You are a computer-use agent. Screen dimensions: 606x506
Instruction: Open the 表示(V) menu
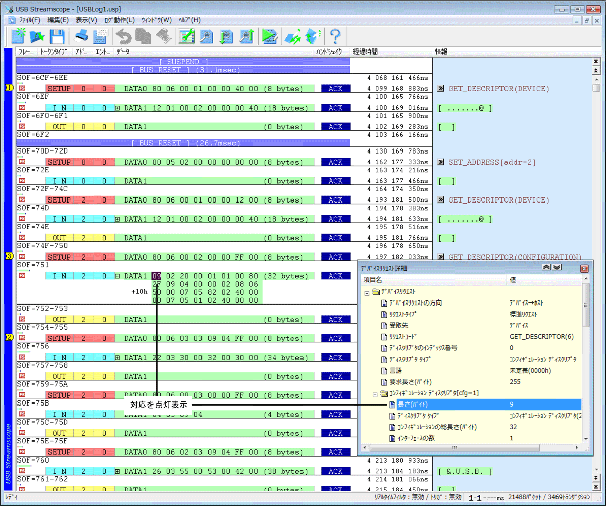tap(86, 20)
